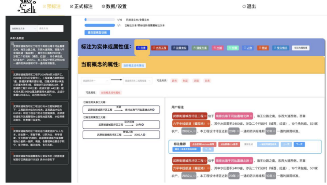327x185 pixels.
Task: Open the 数据/设置 tab
Action: coord(114,7)
